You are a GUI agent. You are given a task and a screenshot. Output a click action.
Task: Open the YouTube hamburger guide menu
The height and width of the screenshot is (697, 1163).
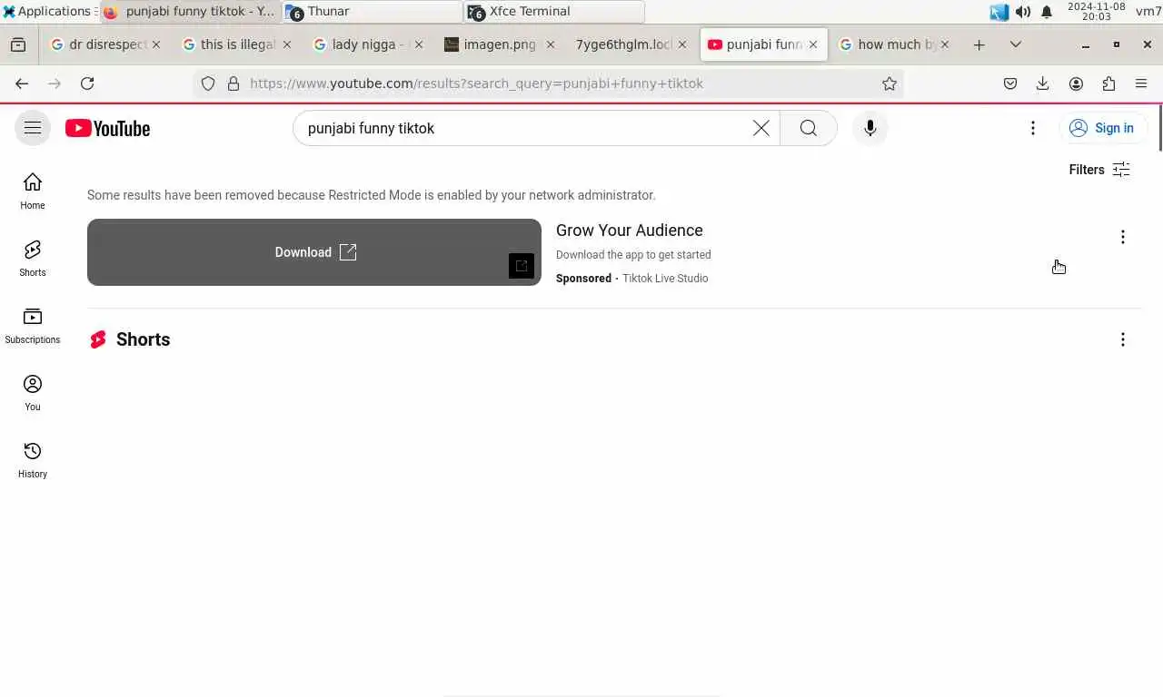[33, 128]
